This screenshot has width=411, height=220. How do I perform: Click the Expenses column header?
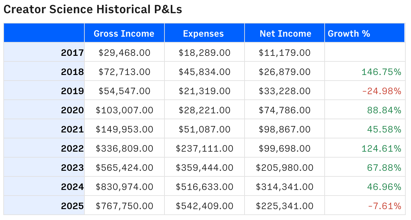204,33
